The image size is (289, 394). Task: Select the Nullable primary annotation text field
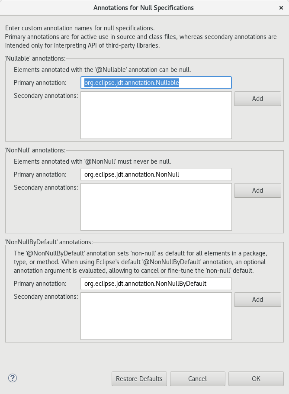tap(156, 83)
